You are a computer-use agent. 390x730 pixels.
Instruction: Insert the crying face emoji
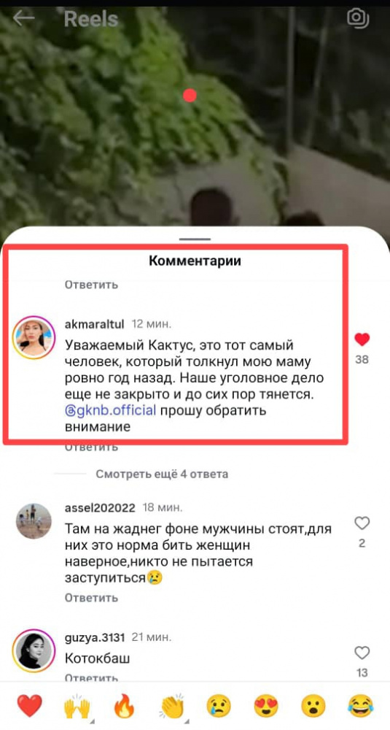click(x=219, y=706)
